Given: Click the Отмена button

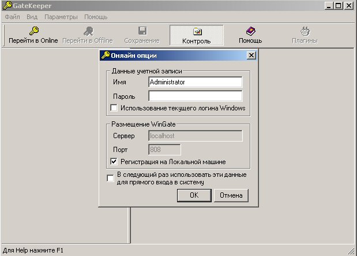Looking at the screenshot, I should (231, 195).
